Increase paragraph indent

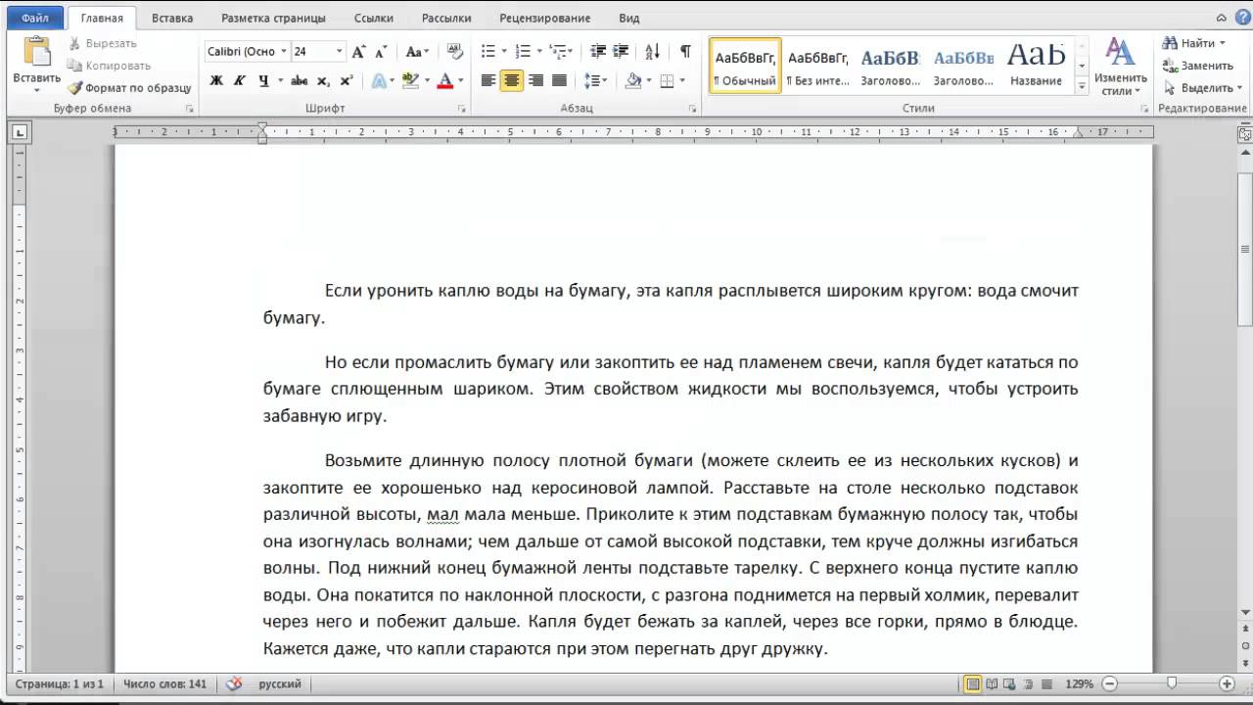(622, 52)
